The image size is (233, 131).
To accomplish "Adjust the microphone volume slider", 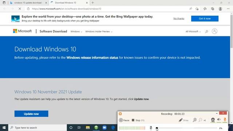I will pyautogui.click(x=187, y=128).
